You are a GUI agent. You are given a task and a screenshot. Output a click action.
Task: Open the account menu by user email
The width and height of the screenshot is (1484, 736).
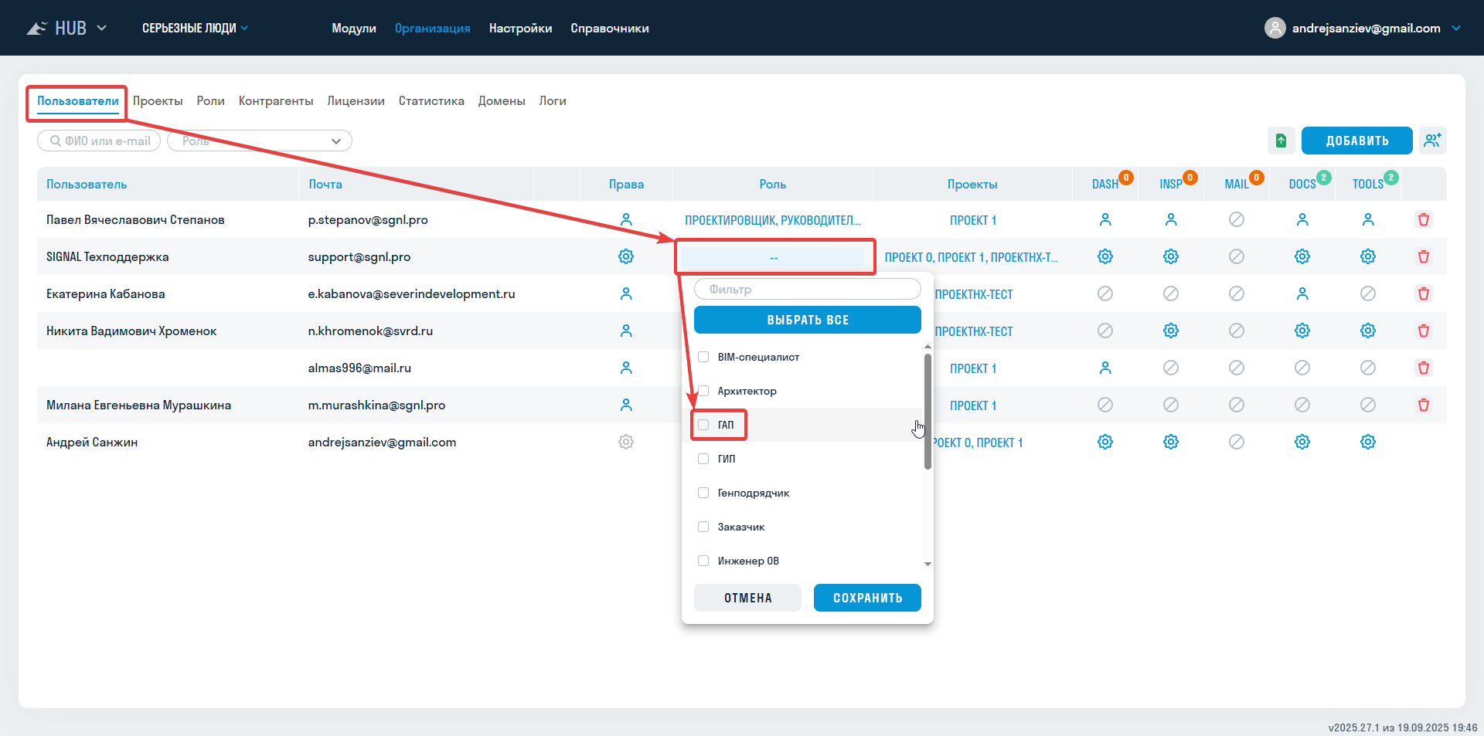tap(1364, 28)
